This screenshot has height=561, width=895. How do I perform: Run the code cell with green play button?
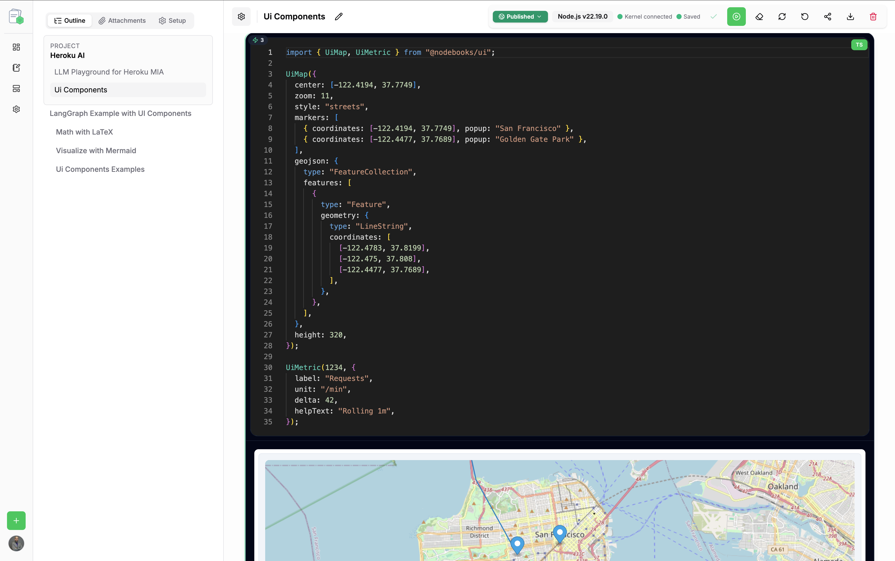(x=737, y=16)
